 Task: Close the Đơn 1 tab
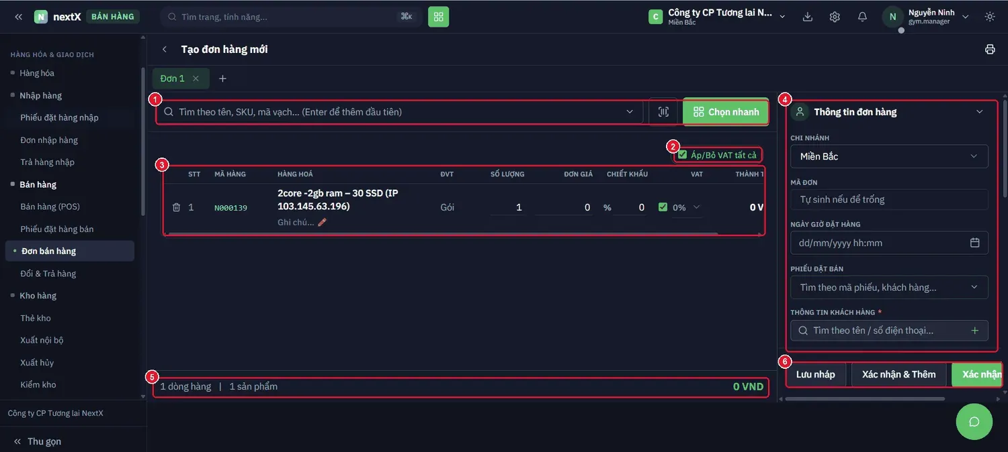click(x=196, y=78)
